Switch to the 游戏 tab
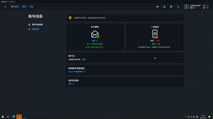 point(24,7)
